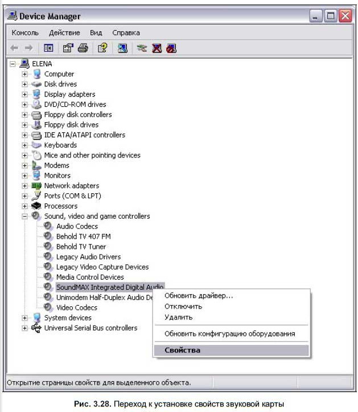Expand the Display adapters node
The image size is (358, 412).
click(x=24, y=94)
